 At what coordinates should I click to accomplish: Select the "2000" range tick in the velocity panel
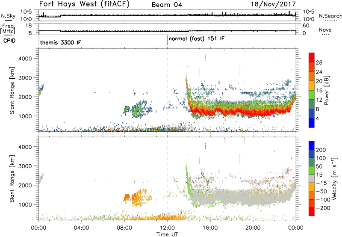pyautogui.click(x=25, y=185)
